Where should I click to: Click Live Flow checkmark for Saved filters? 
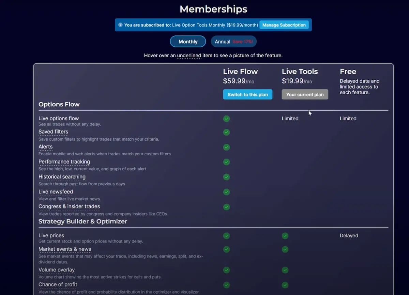226,132
